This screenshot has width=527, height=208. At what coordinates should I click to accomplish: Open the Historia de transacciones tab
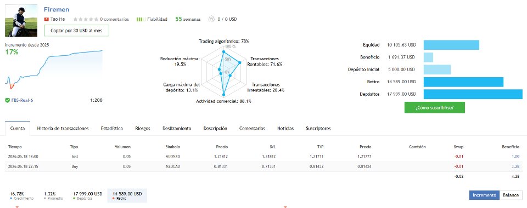click(x=63, y=128)
